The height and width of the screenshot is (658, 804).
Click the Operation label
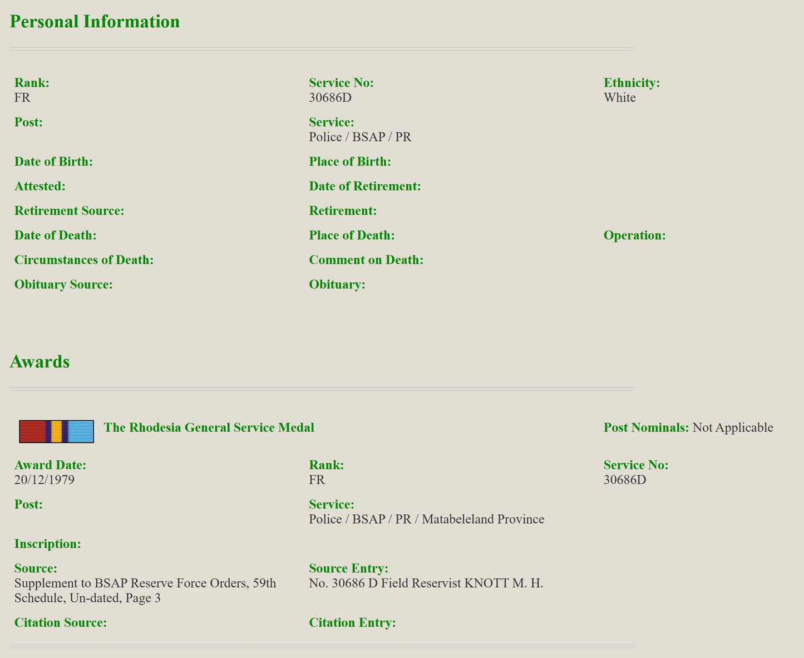point(635,235)
